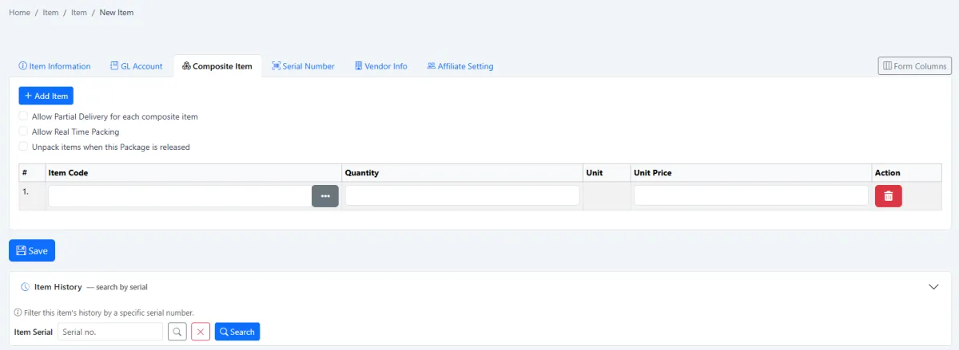Screen dimensions: 959x350
Task: Delete row 1 with the red trash icon
Action: tap(889, 196)
